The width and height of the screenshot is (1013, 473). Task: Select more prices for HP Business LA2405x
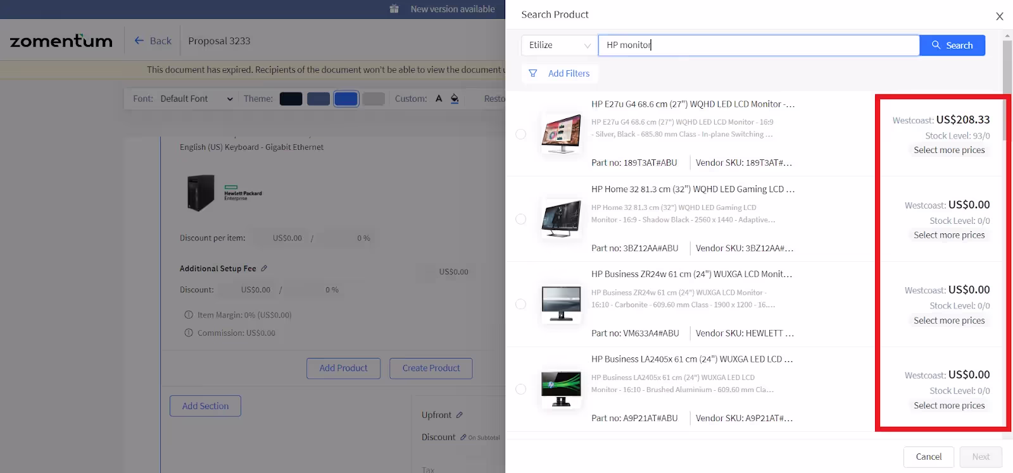949,405
